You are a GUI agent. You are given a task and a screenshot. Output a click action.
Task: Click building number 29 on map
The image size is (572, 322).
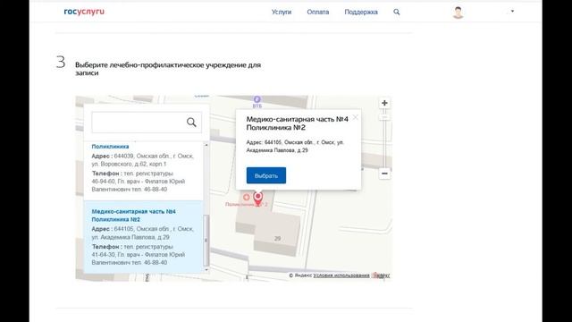coord(278,239)
